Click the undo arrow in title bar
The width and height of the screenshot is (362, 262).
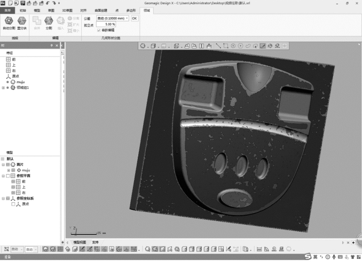tap(48, 3)
